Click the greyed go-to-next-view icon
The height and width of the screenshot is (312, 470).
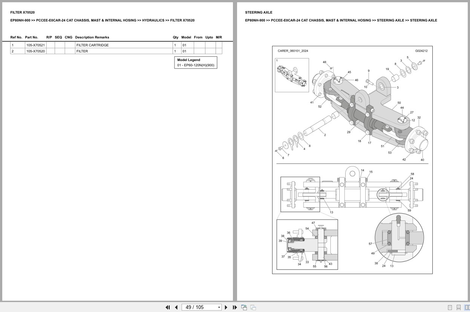(x=253, y=307)
